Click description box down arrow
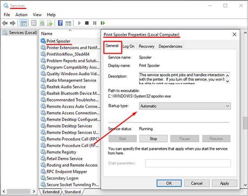The width and height of the screenshot is (248, 196). point(228,81)
